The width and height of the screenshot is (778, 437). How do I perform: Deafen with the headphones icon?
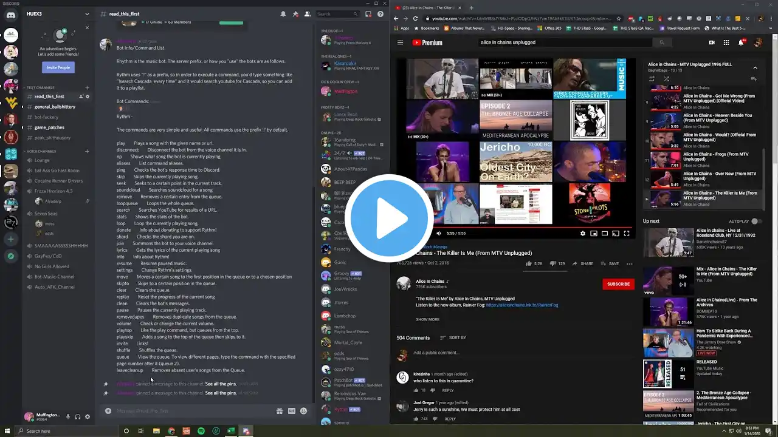pos(77,417)
